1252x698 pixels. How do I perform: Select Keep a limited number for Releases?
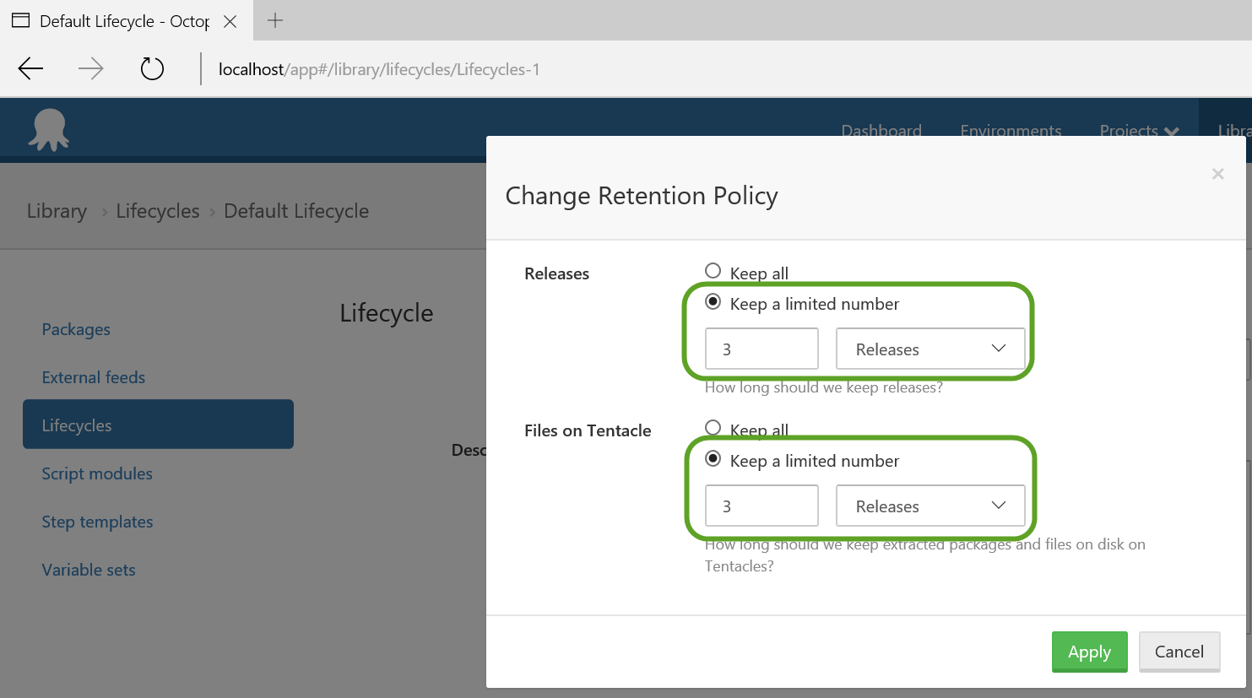(713, 302)
